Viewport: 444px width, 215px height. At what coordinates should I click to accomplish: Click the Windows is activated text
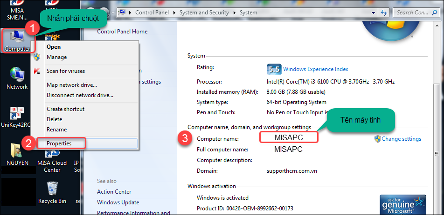point(222,197)
